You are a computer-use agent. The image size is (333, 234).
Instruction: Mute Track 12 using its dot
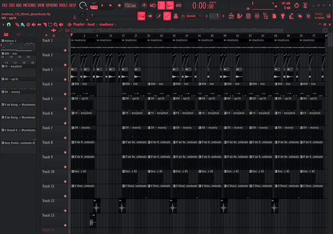click(x=65, y=211)
